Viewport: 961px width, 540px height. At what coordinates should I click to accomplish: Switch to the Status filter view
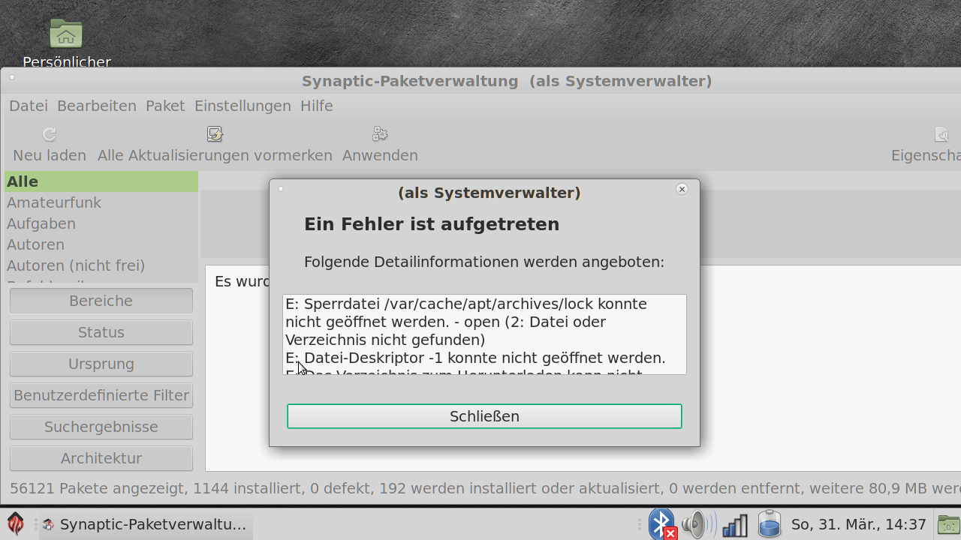pos(101,332)
